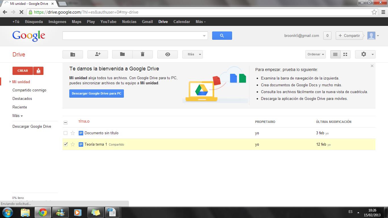Click the broonik5@gmail.com account text
The image size is (388, 218).
302,35
